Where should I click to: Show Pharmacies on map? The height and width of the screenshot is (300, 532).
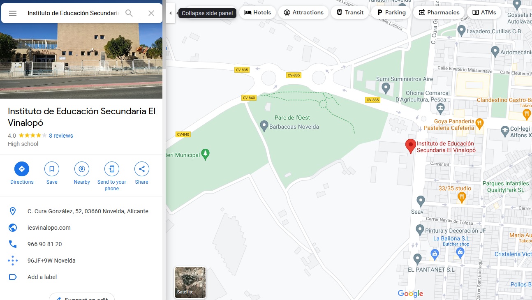[439, 12]
